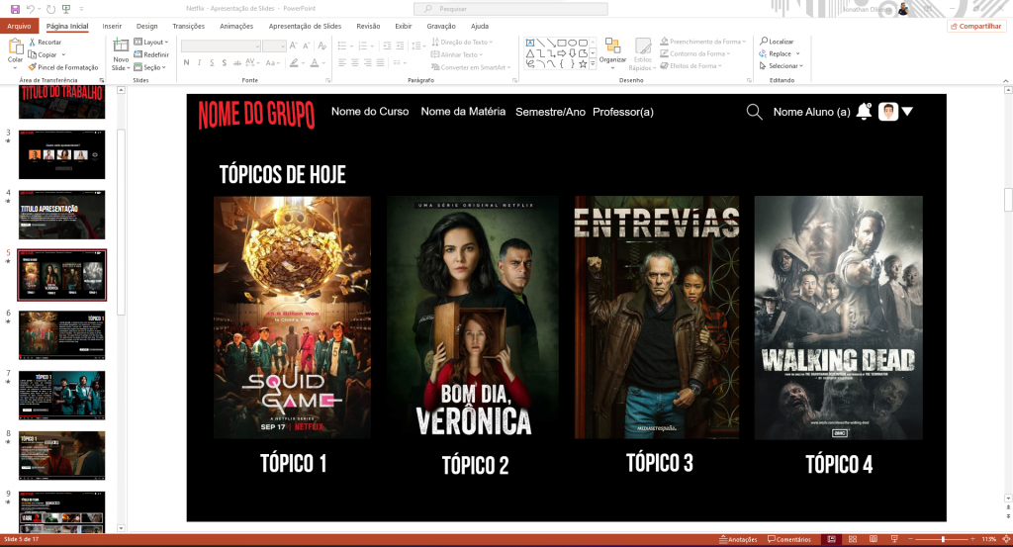Align text to the left
1013x547 pixels.
click(342, 62)
